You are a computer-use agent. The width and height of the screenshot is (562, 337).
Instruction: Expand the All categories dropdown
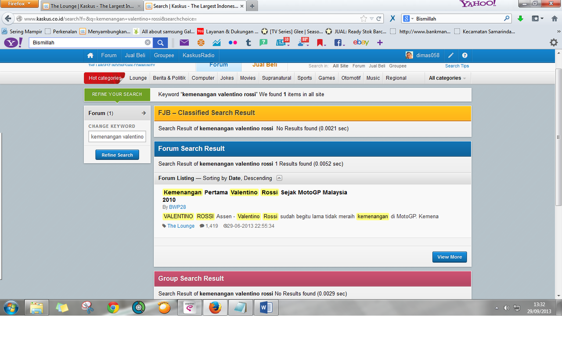(x=447, y=78)
